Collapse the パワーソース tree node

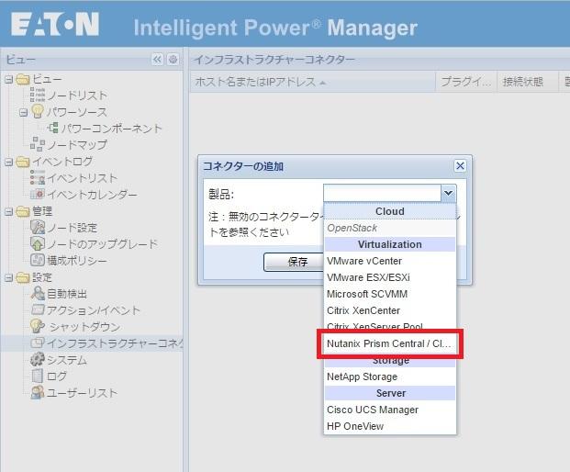click(x=23, y=112)
